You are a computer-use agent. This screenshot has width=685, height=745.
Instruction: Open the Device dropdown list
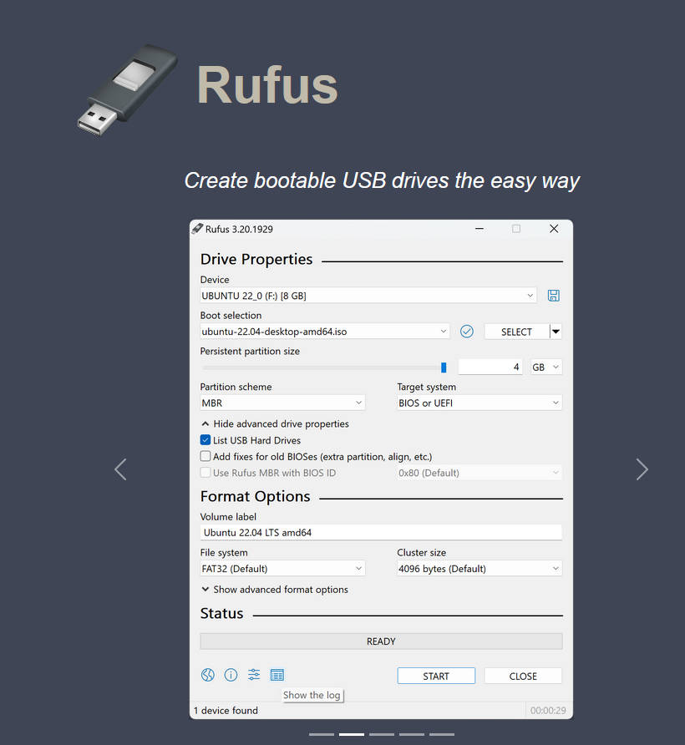[x=368, y=296]
